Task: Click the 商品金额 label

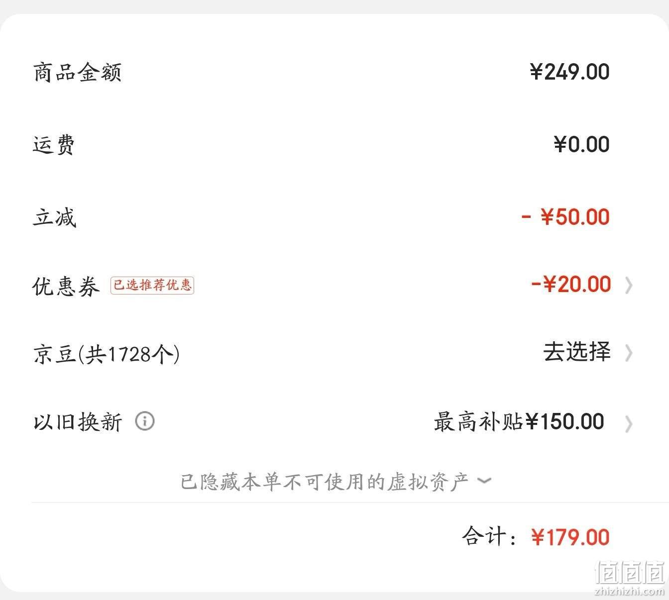Action: pos(78,72)
